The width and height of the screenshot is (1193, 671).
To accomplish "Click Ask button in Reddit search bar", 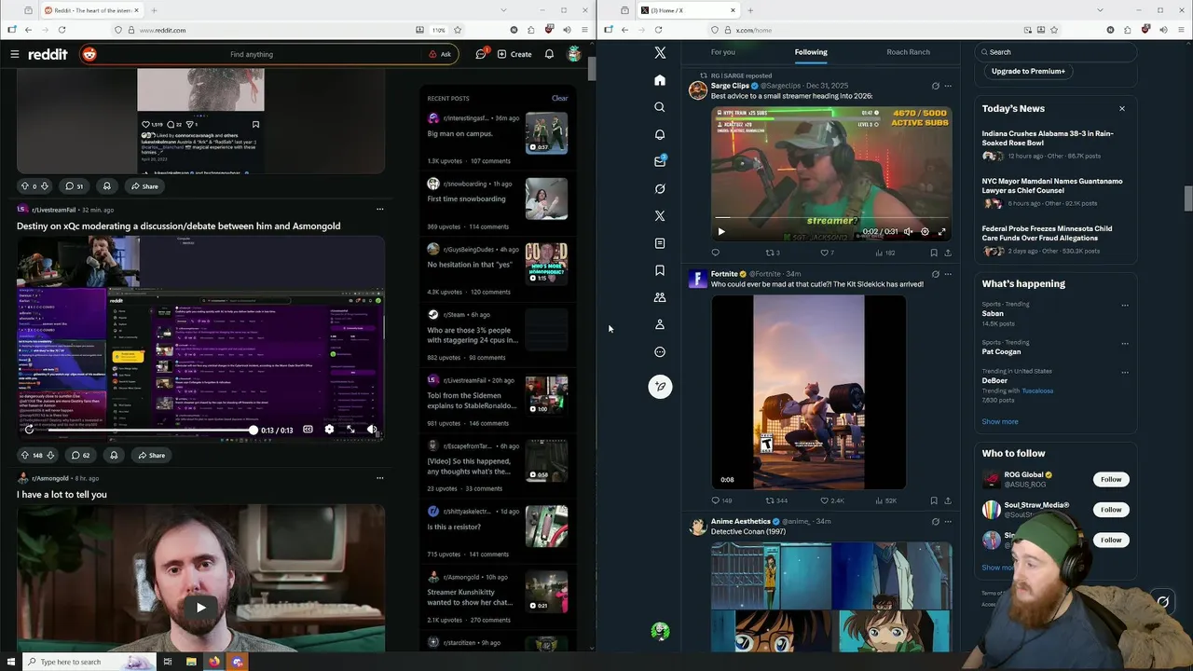I will (x=440, y=54).
